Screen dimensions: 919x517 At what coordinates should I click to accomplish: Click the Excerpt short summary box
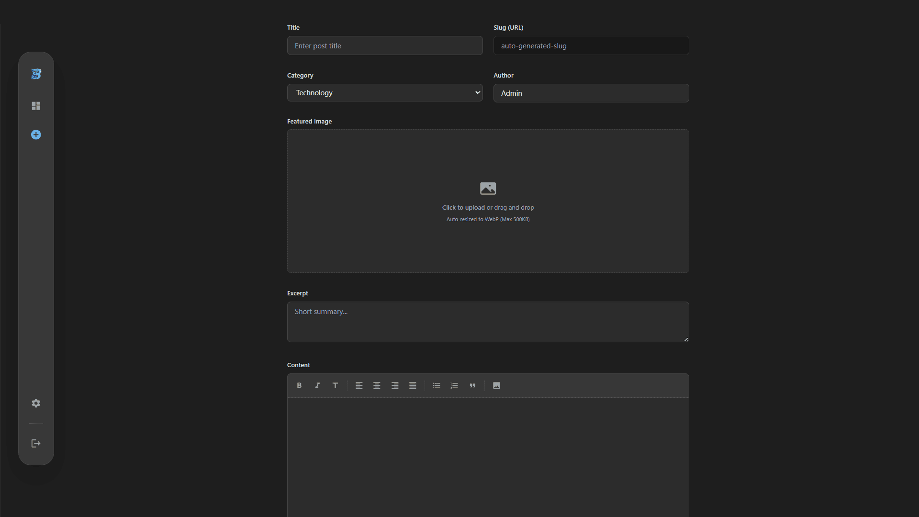pyautogui.click(x=488, y=322)
